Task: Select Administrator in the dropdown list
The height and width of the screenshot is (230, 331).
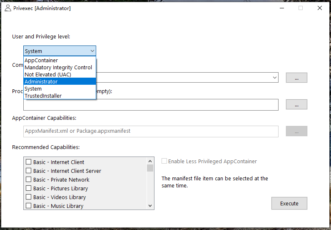Action: coord(60,81)
